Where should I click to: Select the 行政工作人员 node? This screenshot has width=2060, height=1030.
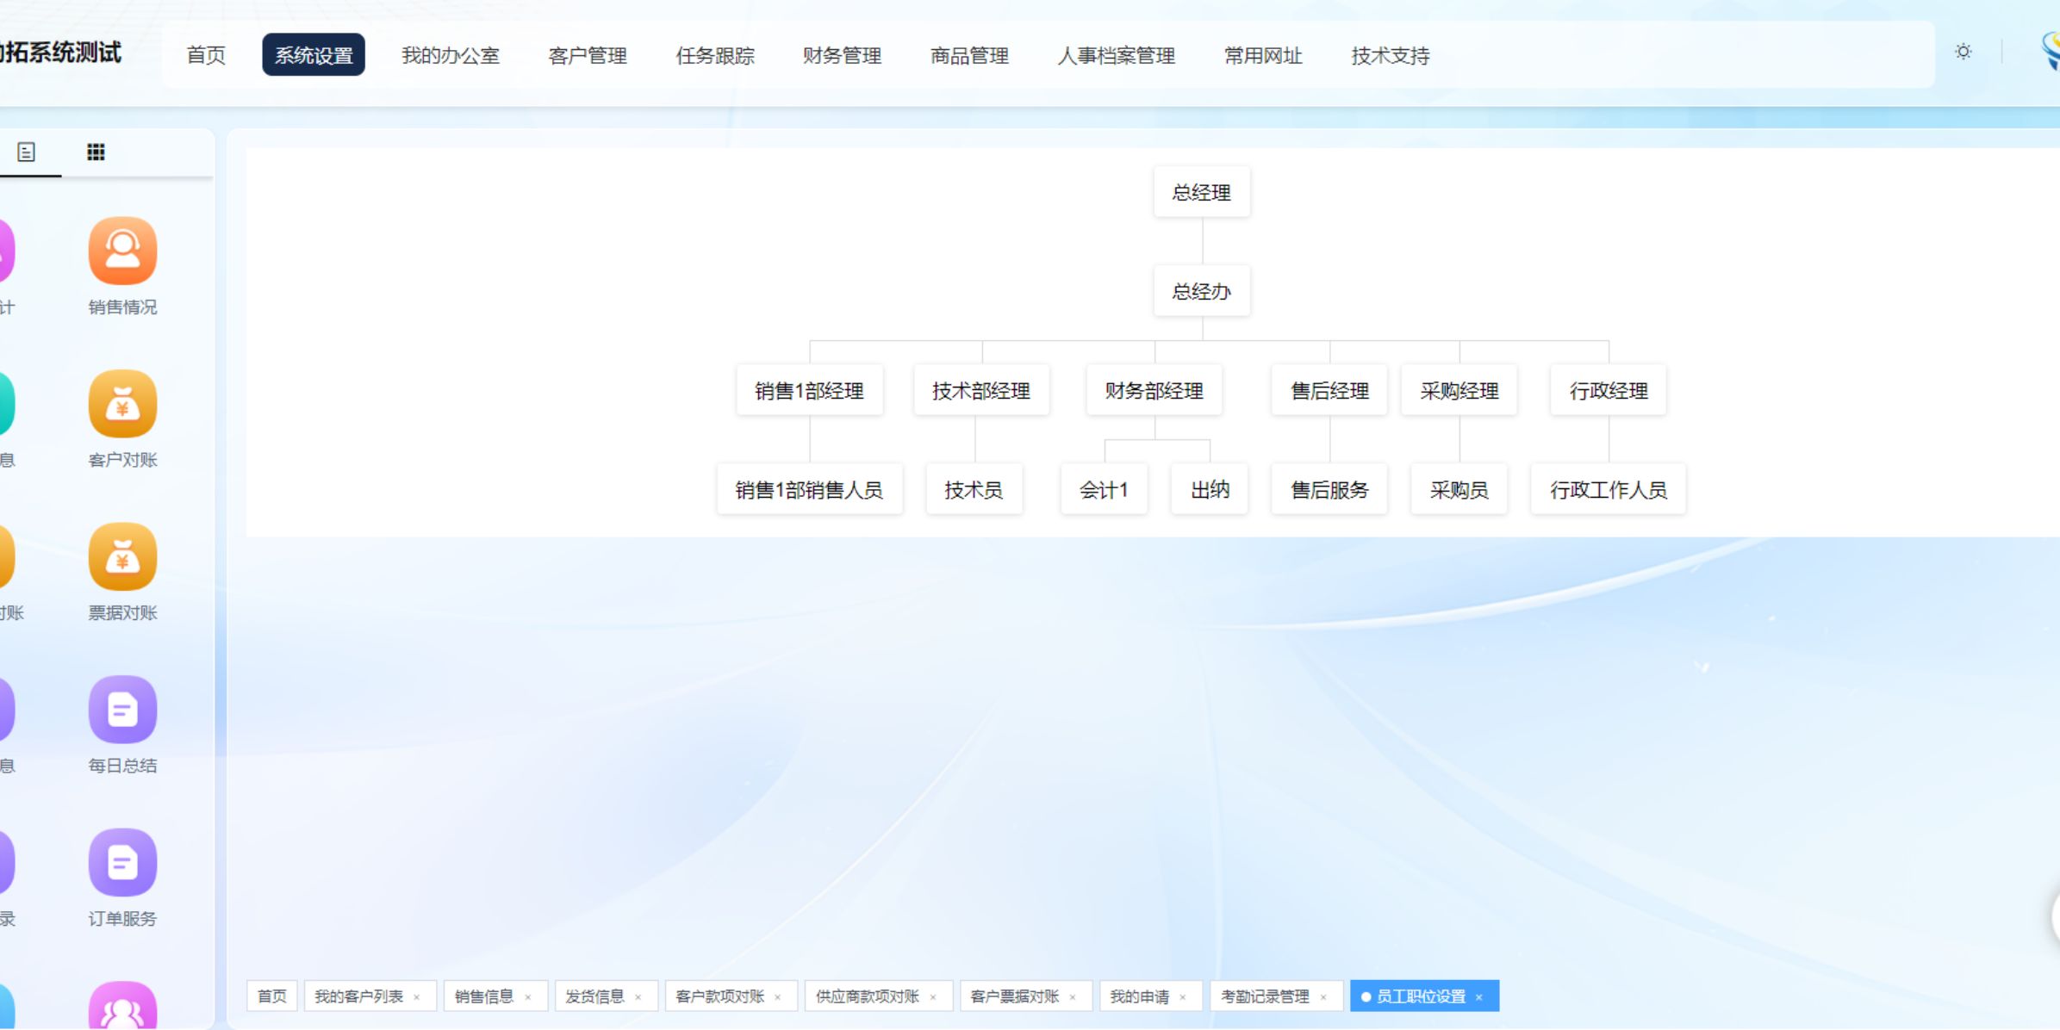click(x=1608, y=490)
